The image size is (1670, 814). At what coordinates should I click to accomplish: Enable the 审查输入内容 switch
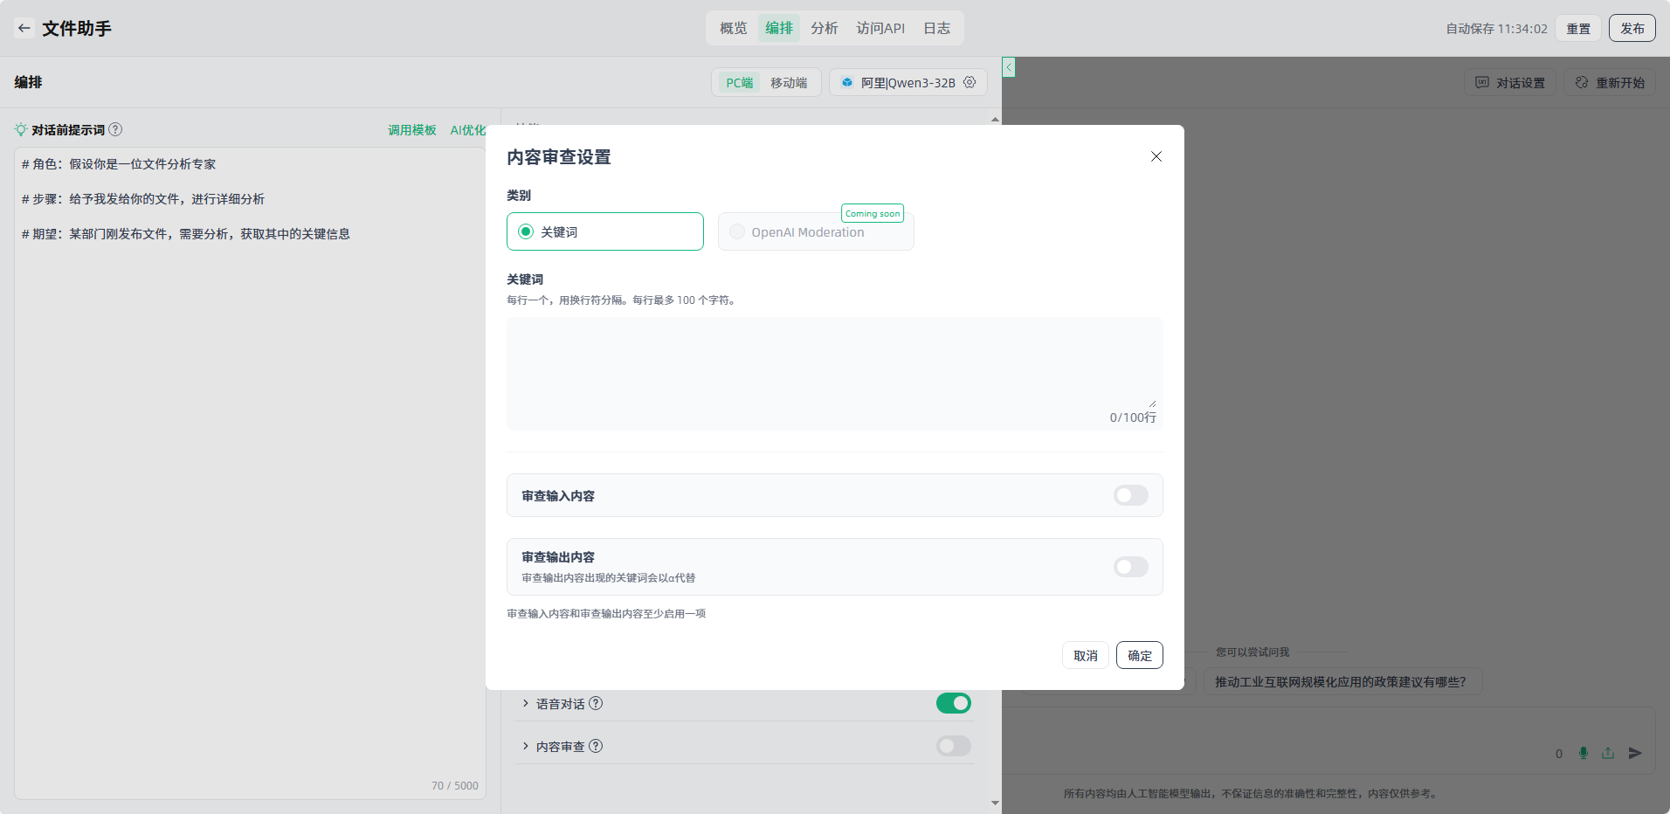1130,495
